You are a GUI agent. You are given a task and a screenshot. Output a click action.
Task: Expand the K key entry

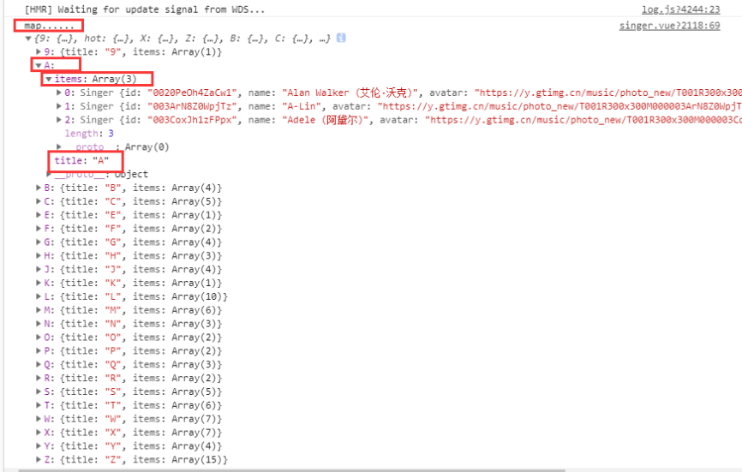(x=39, y=283)
